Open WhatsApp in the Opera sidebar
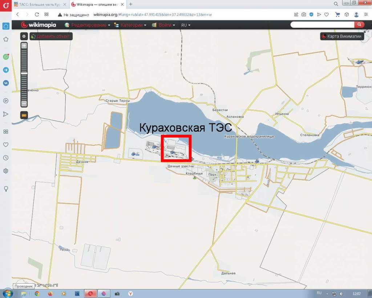This screenshot has width=372, height=298. tap(6, 57)
